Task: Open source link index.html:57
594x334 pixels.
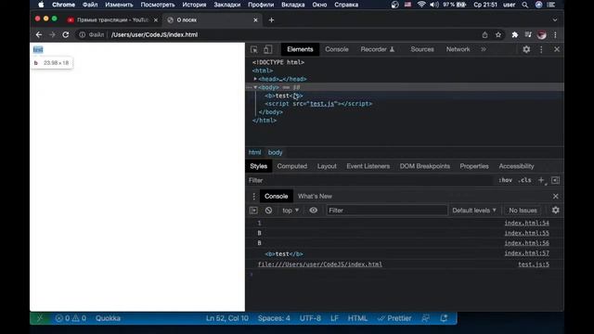Action: (526, 253)
